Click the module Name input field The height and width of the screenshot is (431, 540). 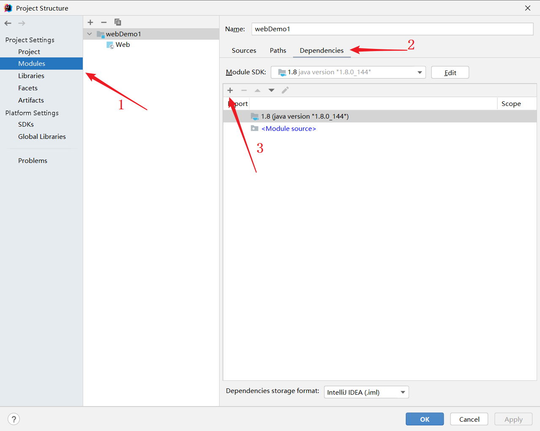pyautogui.click(x=392, y=29)
